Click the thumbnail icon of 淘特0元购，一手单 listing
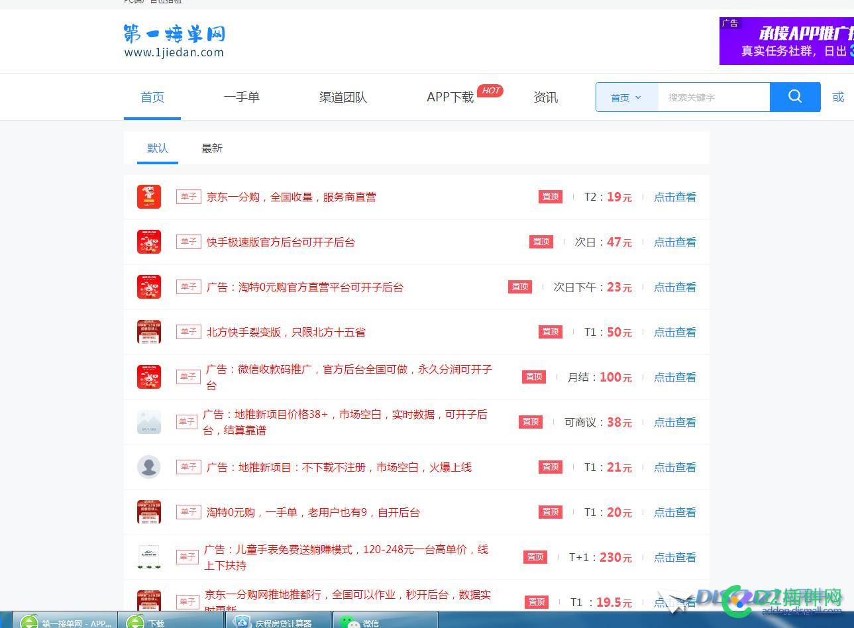 (x=149, y=512)
